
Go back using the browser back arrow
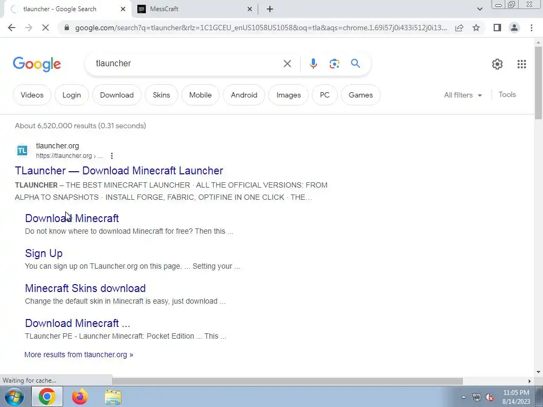[12, 28]
